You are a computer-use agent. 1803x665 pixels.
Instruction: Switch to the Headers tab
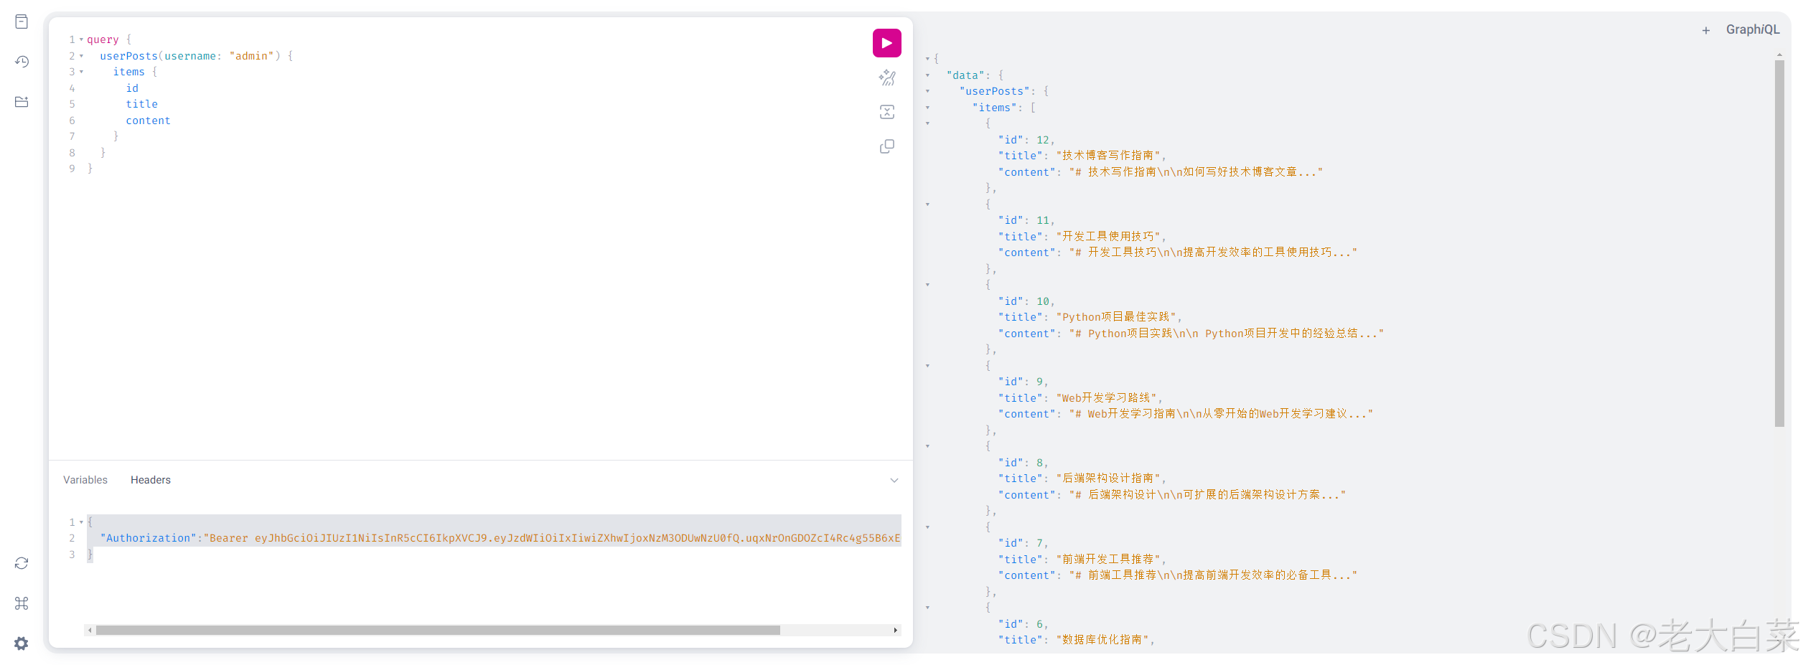151,480
